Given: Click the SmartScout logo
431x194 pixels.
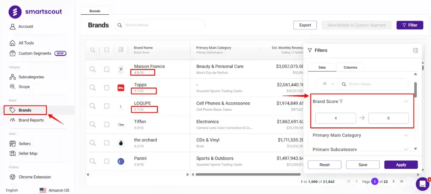Looking at the screenshot, I should [35, 12].
